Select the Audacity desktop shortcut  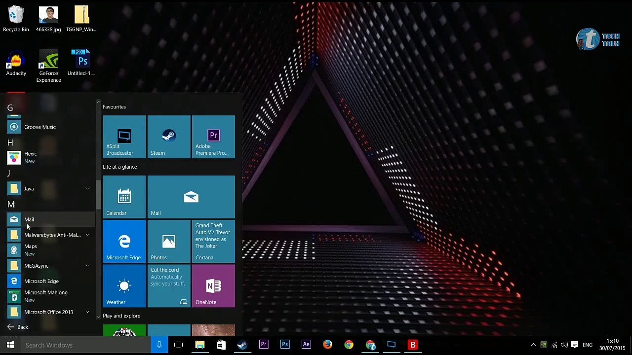click(16, 63)
